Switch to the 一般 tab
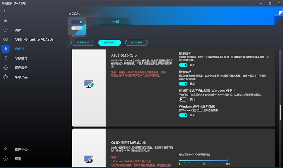This screenshot has width=283, height=168. pos(116,21)
